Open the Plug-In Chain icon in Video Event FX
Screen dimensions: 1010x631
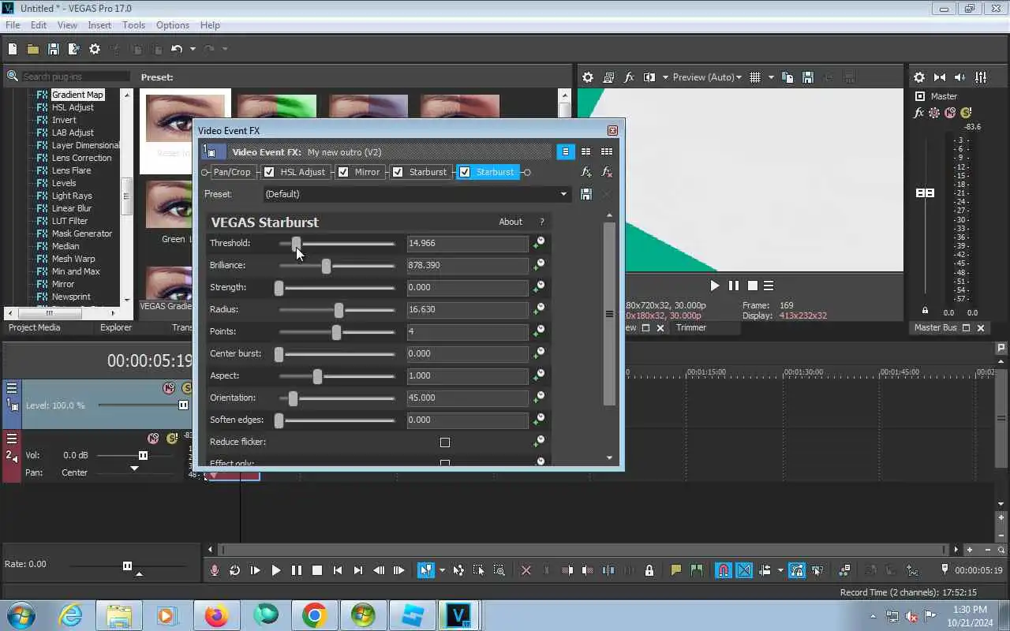tap(586, 172)
